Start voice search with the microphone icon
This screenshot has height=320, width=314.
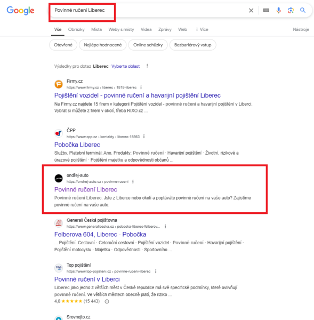click(x=278, y=10)
